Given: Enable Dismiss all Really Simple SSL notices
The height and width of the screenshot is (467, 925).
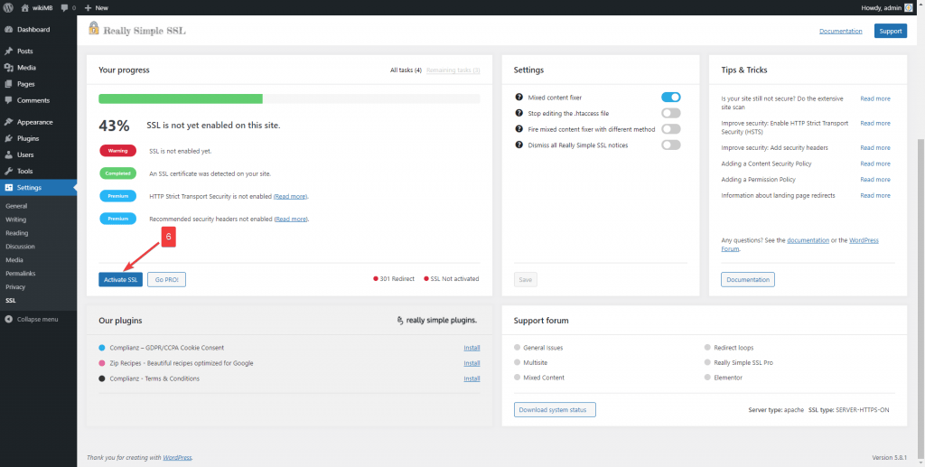Looking at the screenshot, I should [671, 145].
